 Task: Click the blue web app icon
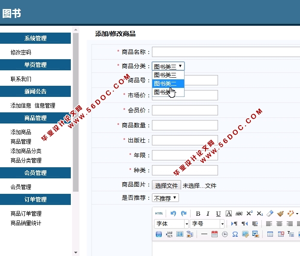[x=159, y=234]
